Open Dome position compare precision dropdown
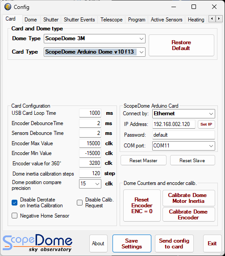The image size is (225, 256). 90,184
